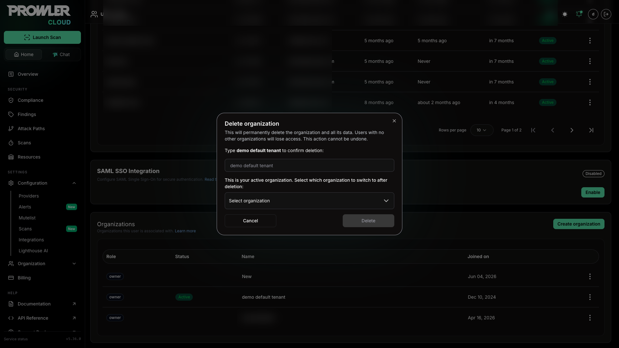Click the Cancel button in dialog

250,221
